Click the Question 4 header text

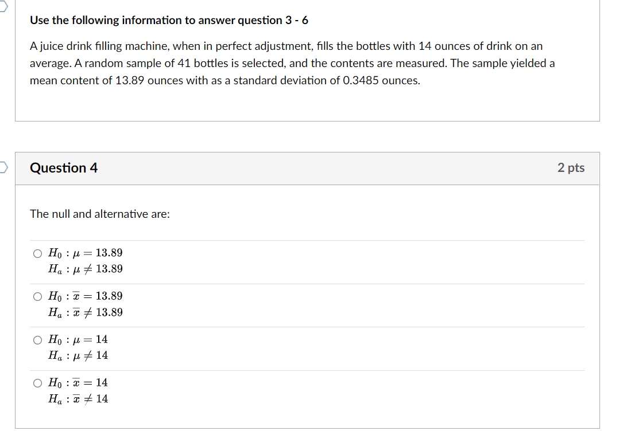click(x=63, y=168)
